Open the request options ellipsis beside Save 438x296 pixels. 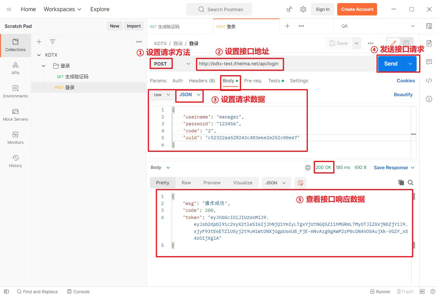[x=371, y=43]
